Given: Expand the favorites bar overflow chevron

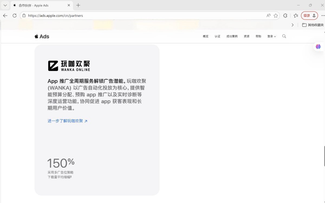Looking at the screenshot, I should pyautogui.click(x=292, y=25).
